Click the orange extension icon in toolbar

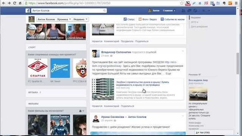point(230,3)
